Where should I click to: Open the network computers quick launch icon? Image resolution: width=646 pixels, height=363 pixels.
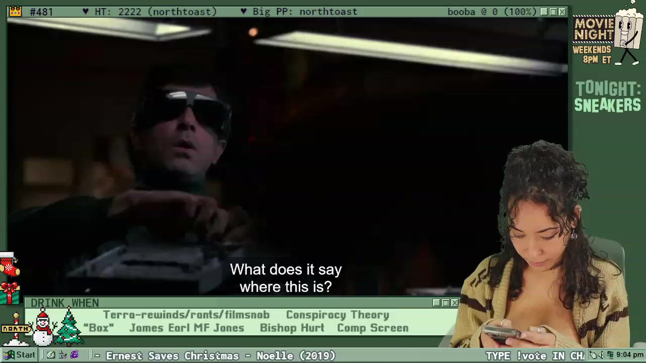point(63,355)
